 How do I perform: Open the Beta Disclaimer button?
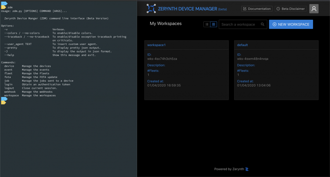pos(291,9)
